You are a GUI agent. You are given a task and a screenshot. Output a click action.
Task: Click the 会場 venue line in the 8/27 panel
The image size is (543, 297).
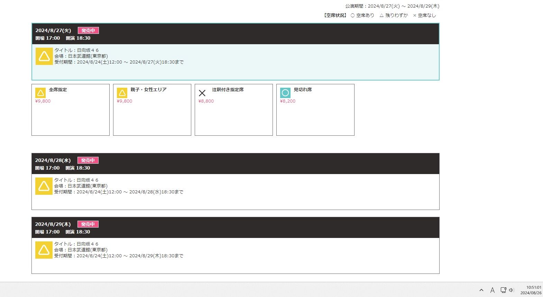click(x=81, y=56)
